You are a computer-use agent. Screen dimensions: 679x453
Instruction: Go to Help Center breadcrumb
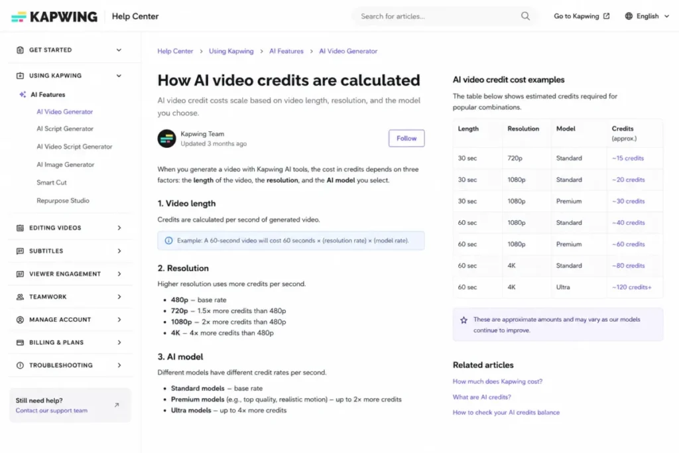[175, 51]
